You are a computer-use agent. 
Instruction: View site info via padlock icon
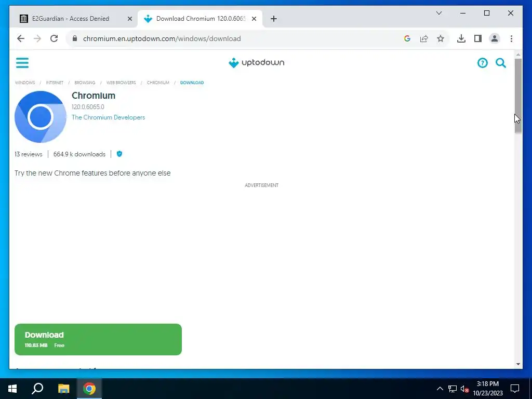75,38
